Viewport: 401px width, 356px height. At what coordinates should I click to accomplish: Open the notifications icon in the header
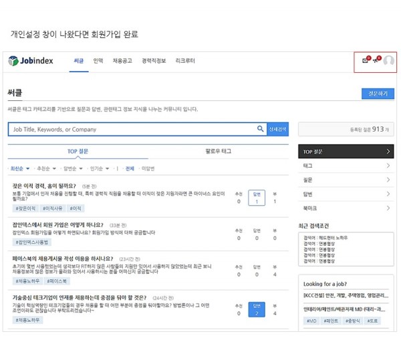coord(376,61)
